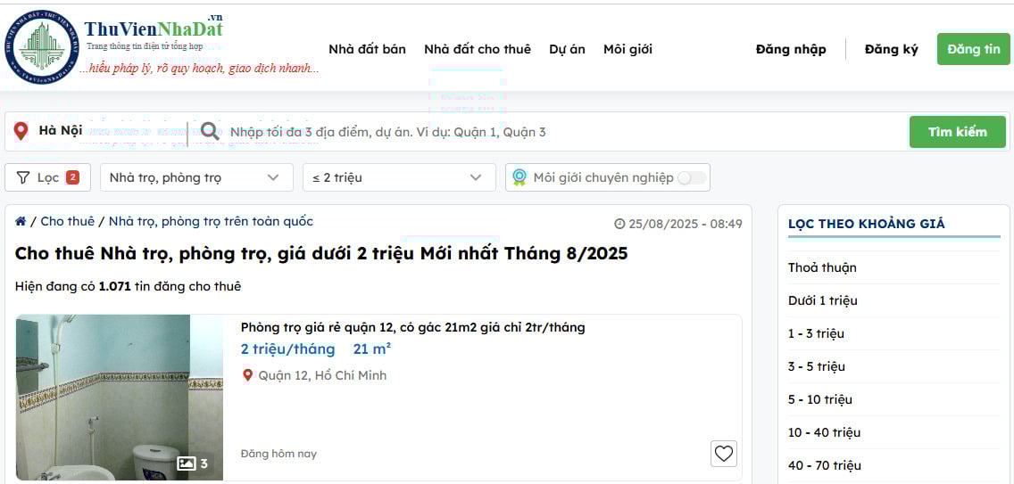
Task: Click the professional broker badge icon
Action: [x=519, y=177]
